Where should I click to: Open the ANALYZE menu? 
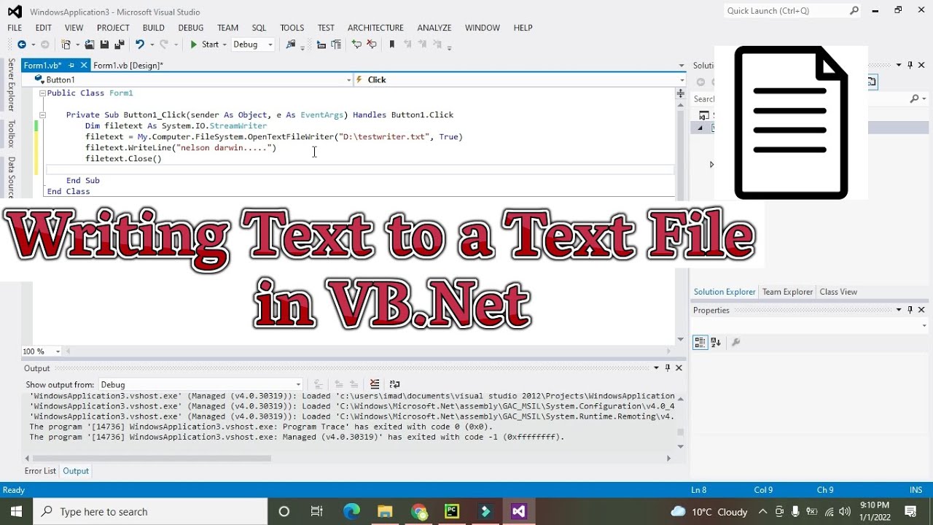434,28
